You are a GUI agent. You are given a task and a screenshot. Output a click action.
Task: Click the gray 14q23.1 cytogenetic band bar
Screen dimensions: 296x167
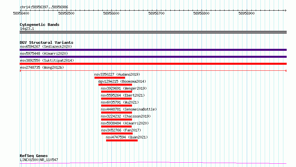(x=153, y=32)
